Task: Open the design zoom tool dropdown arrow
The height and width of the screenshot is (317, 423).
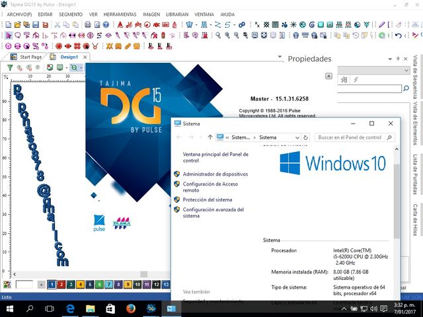Action: pos(81,67)
